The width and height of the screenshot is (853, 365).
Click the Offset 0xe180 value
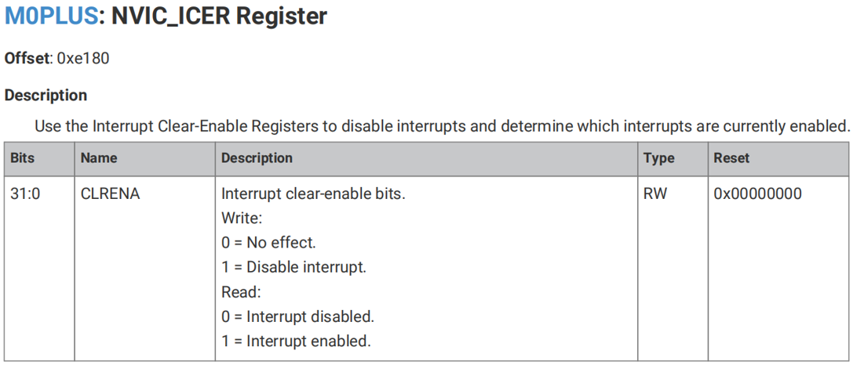pyautogui.click(x=82, y=59)
